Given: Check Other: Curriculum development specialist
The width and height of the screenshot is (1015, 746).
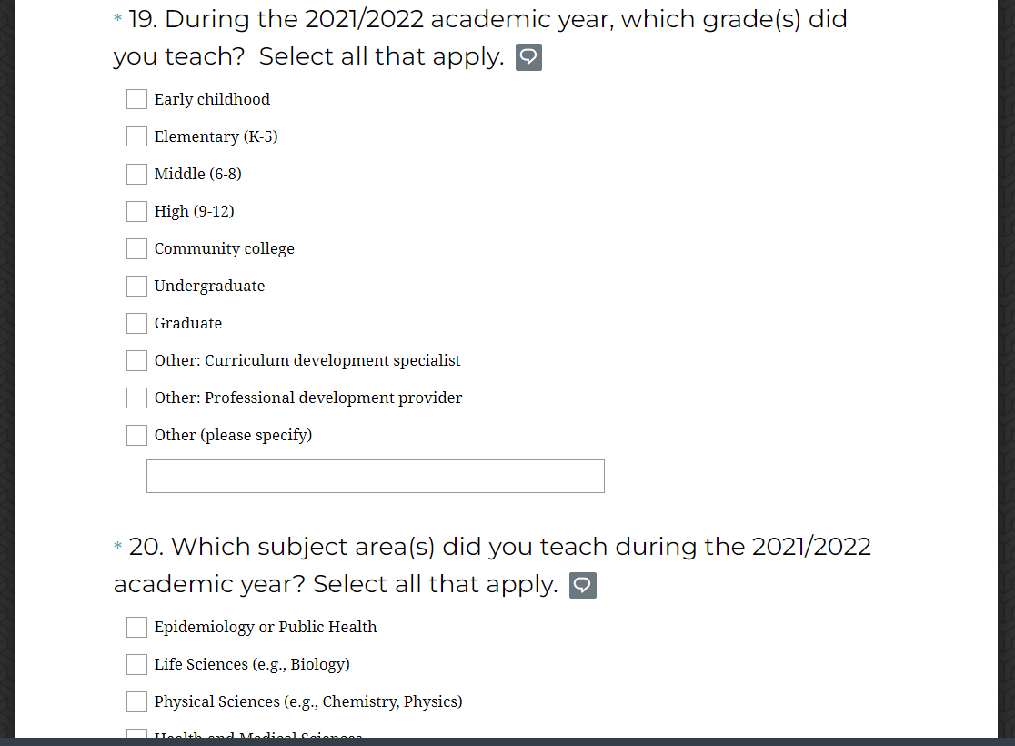Looking at the screenshot, I should (136, 360).
